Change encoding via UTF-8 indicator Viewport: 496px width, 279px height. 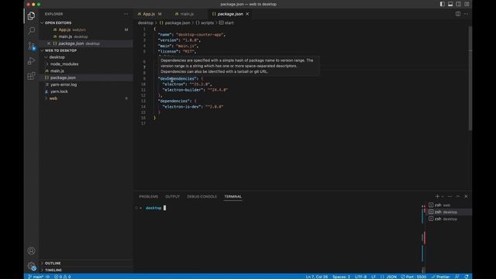[360, 277]
